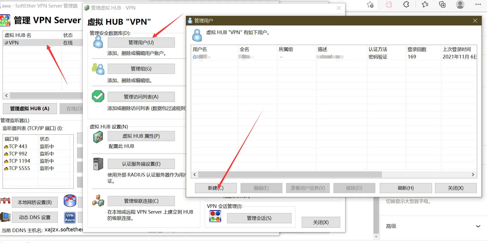Expand the 高级 section chevron
The width and height of the screenshot is (487, 243).
point(478,226)
